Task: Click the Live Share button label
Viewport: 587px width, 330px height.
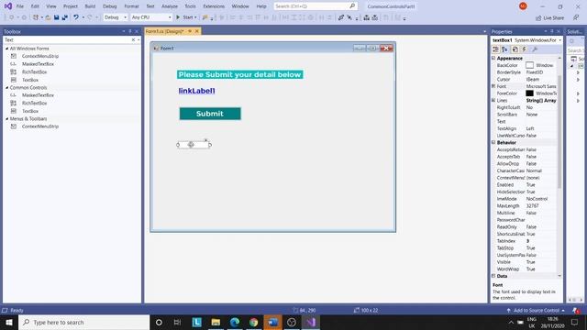Action: pos(553,18)
